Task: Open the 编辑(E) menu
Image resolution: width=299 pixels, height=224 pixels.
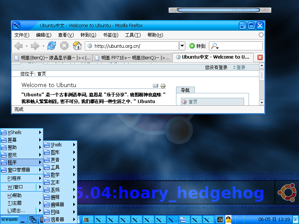Action: [44, 35]
